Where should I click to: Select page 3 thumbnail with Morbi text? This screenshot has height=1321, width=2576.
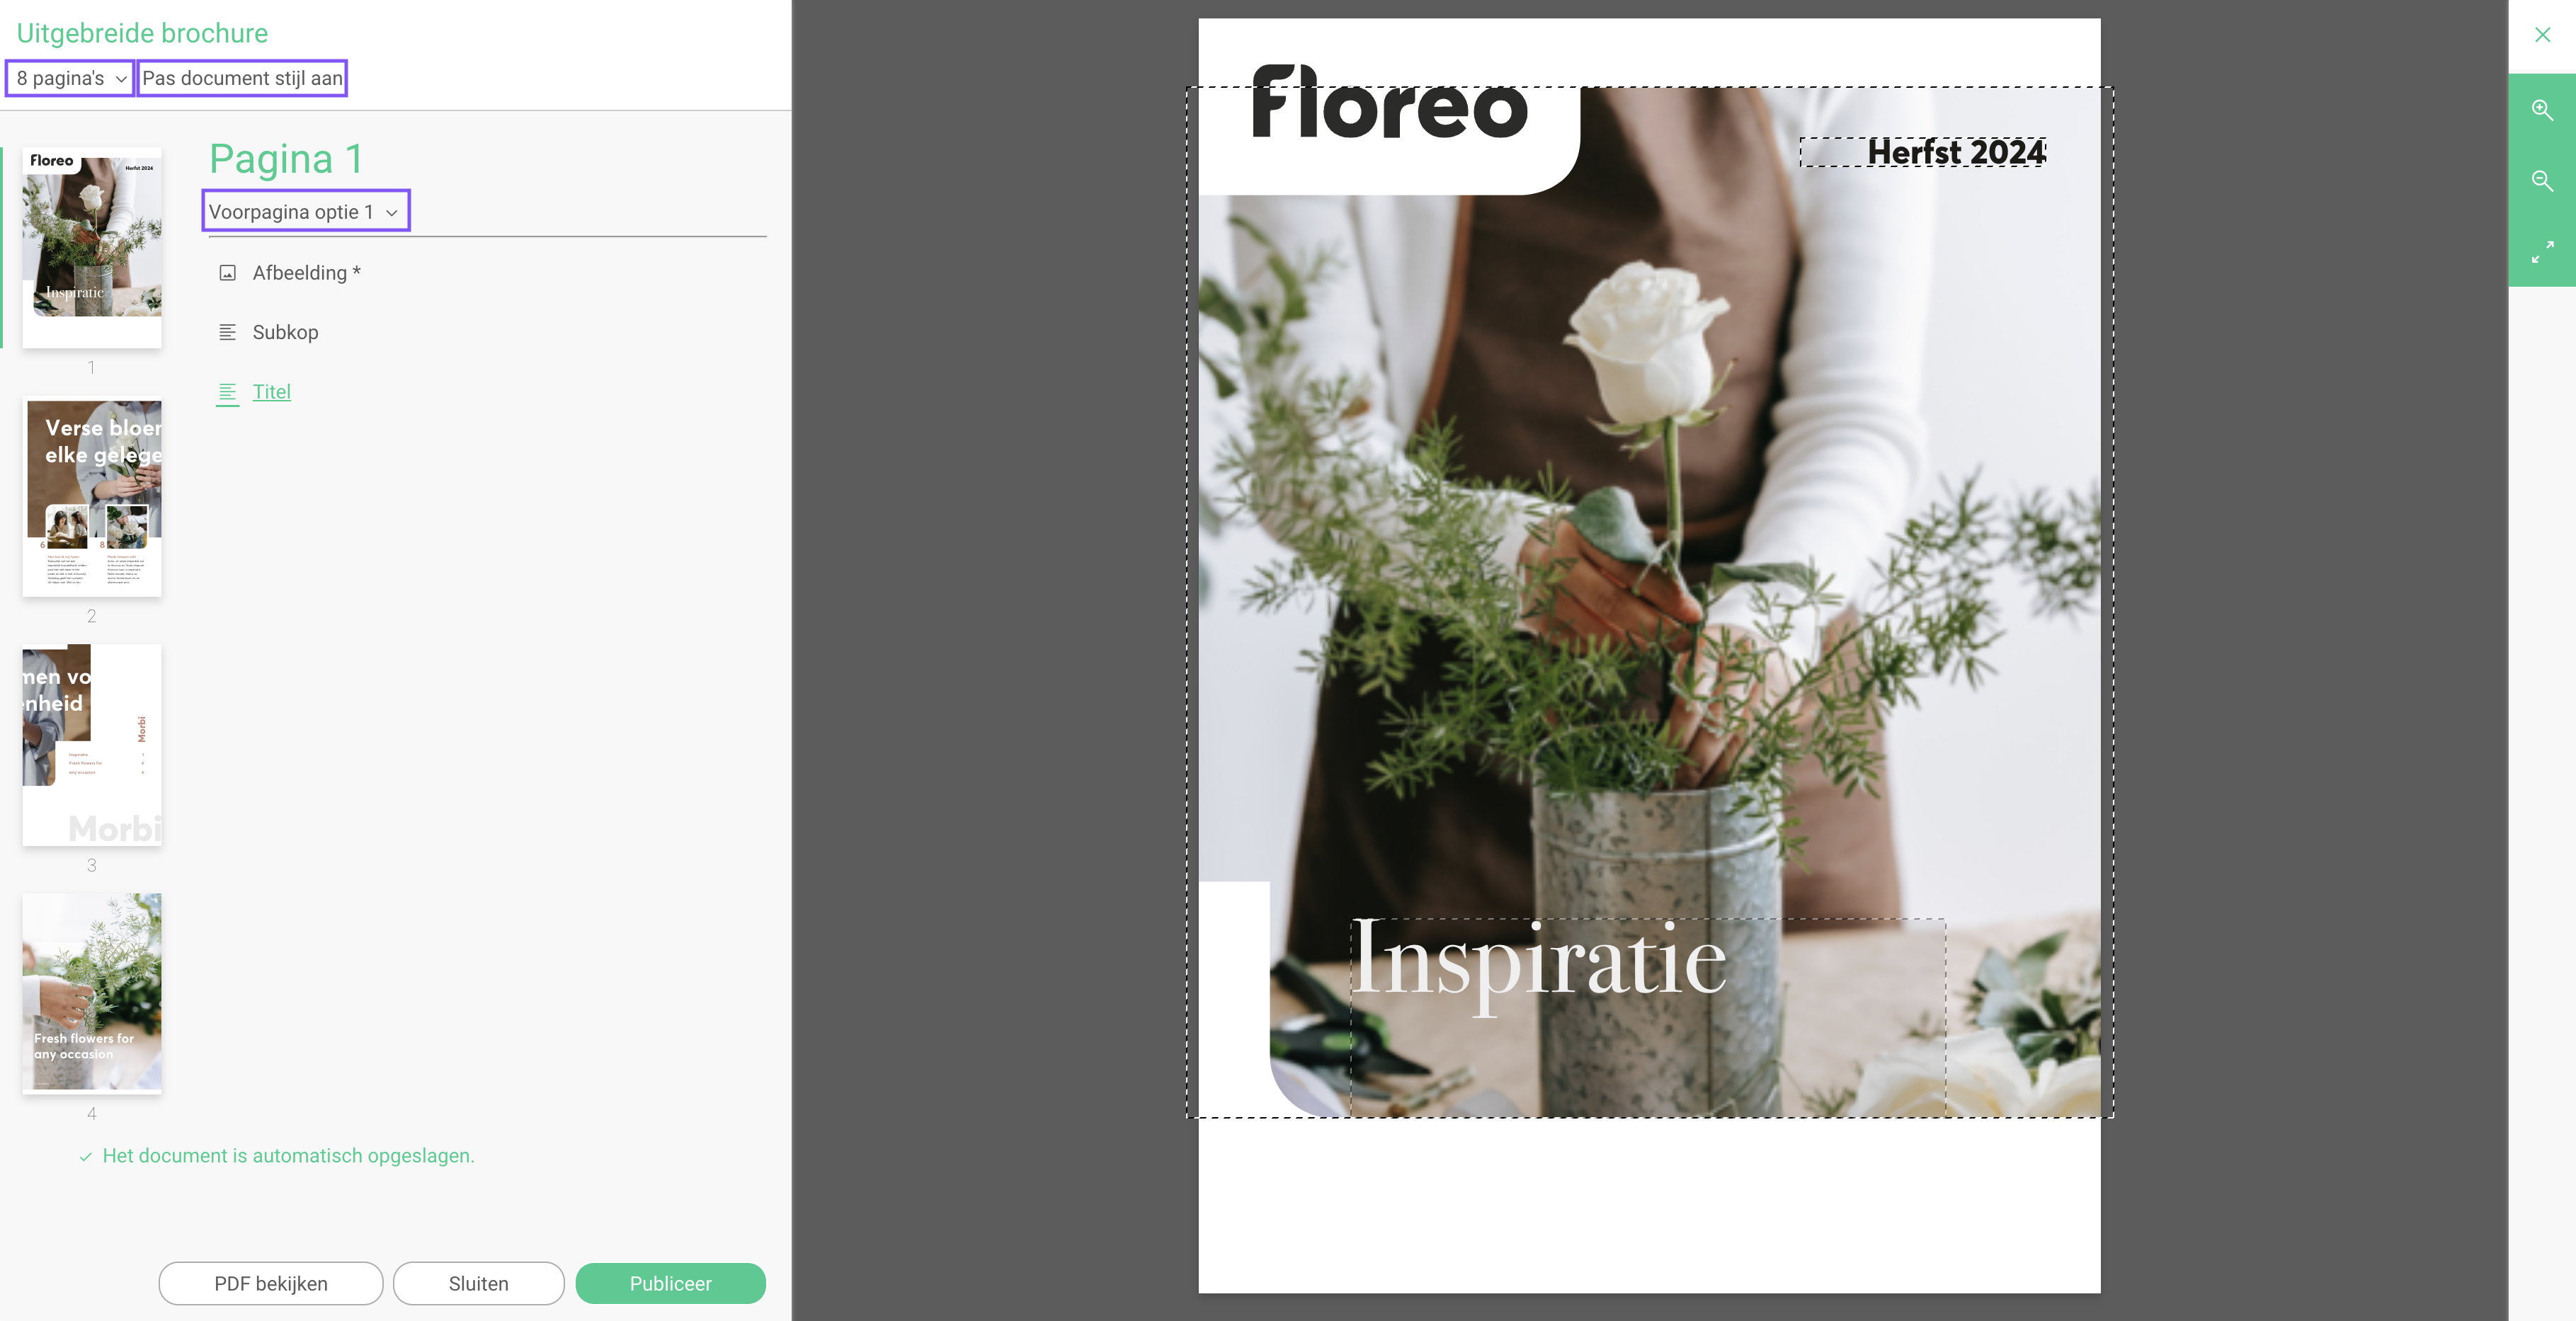[92, 745]
